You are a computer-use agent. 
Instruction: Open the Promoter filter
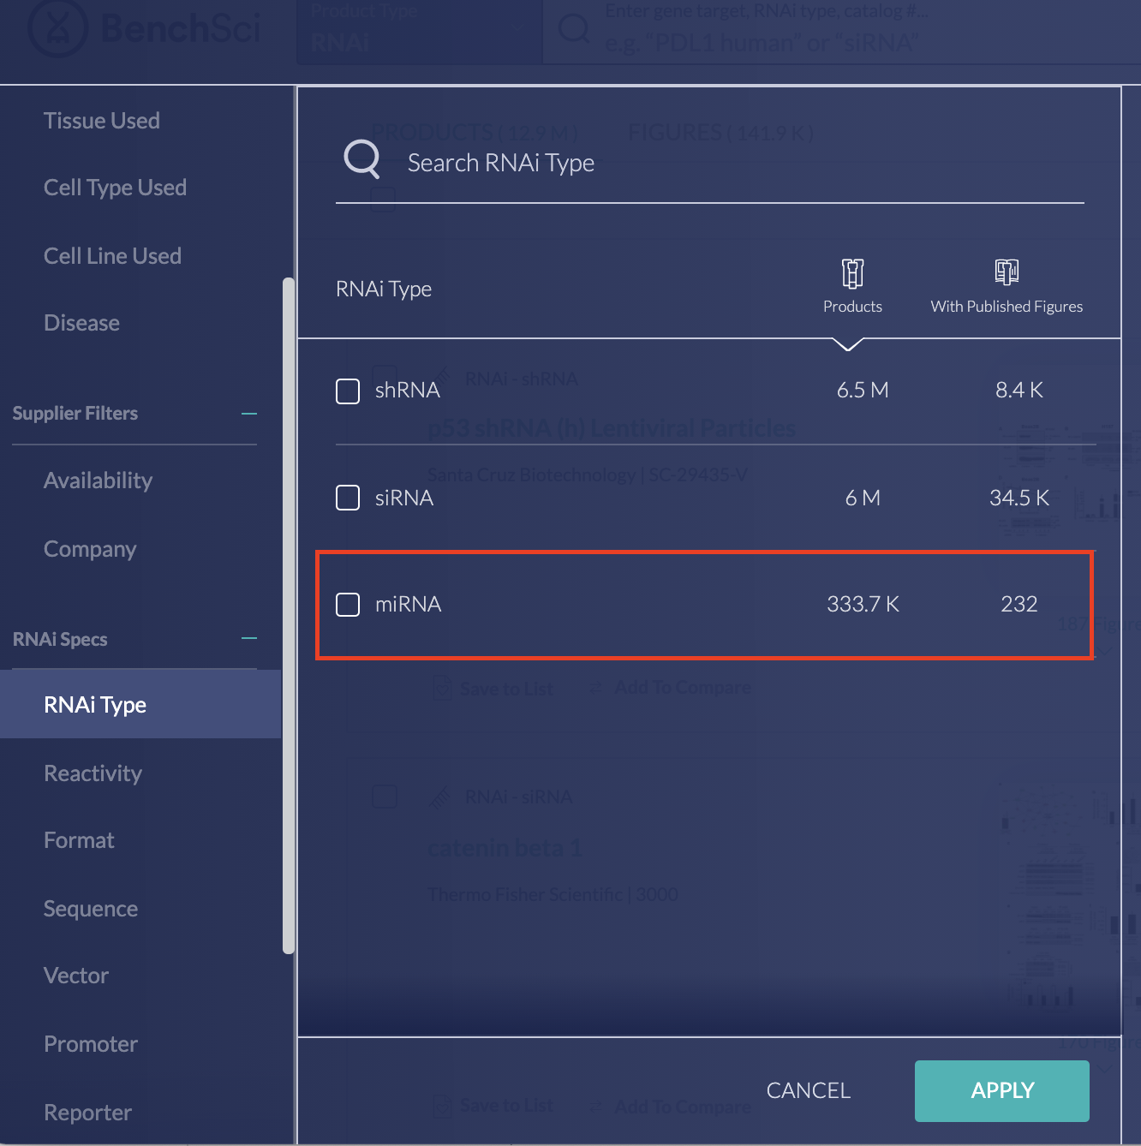91,1044
